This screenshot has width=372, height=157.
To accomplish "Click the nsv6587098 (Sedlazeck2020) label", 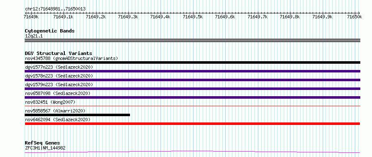I will (x=58, y=93).
